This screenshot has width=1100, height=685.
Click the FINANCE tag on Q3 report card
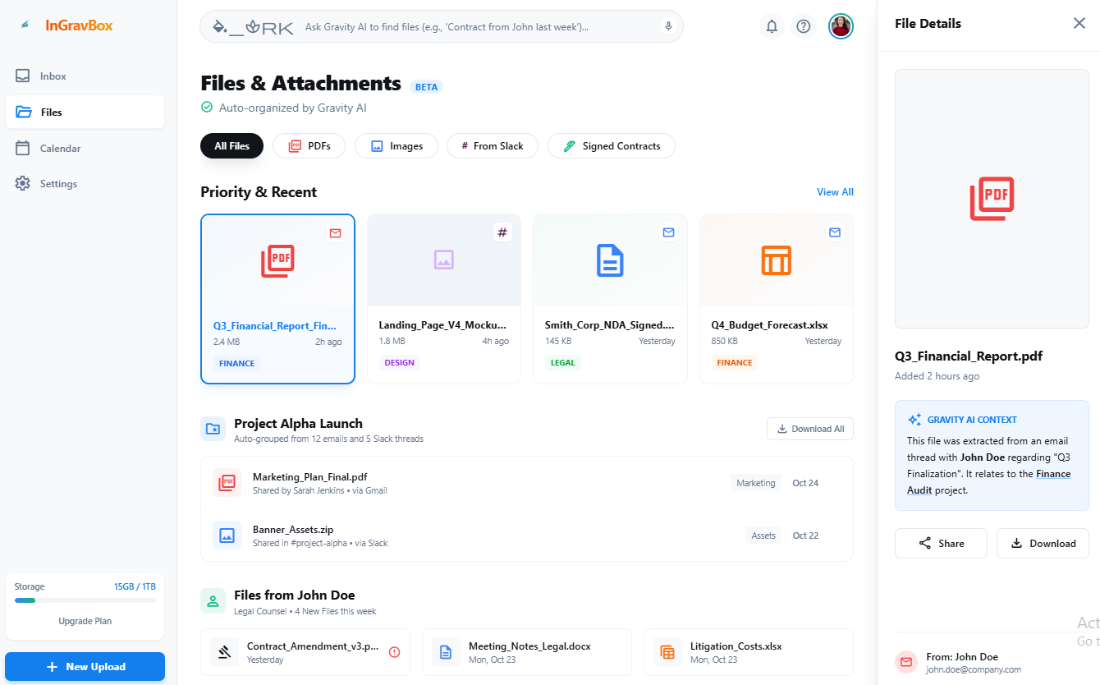(x=236, y=363)
